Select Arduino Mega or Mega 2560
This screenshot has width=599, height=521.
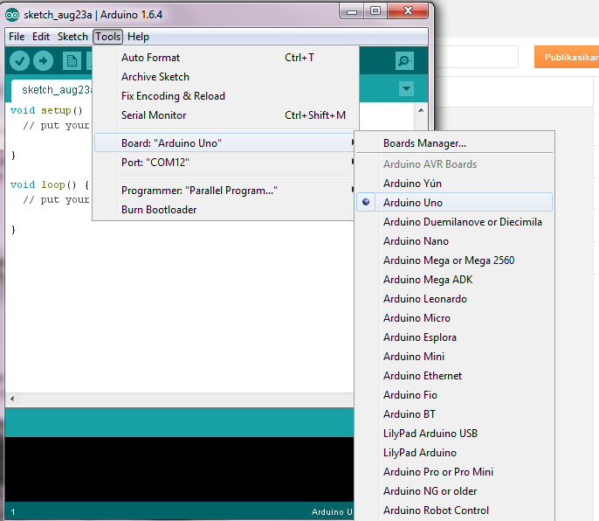tap(454, 260)
